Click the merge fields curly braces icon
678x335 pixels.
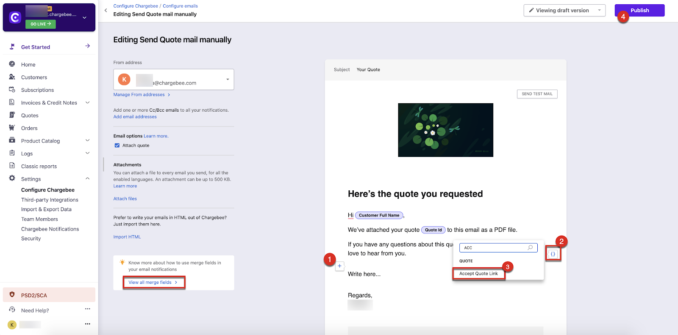click(553, 254)
